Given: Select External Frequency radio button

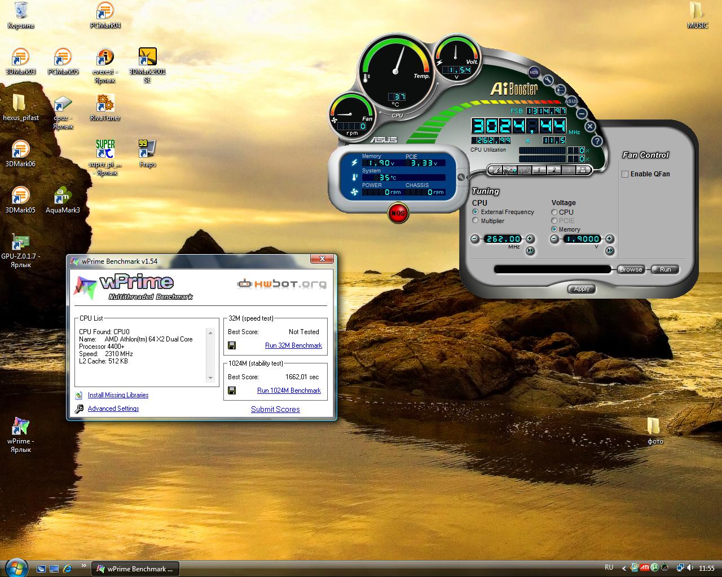Looking at the screenshot, I should (x=476, y=212).
